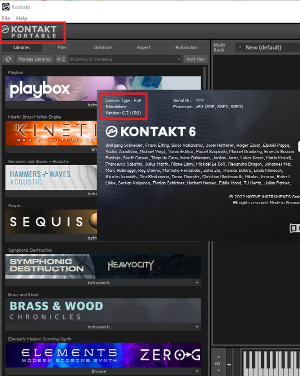Click the libraries list scrollbar

[x=204, y=78]
